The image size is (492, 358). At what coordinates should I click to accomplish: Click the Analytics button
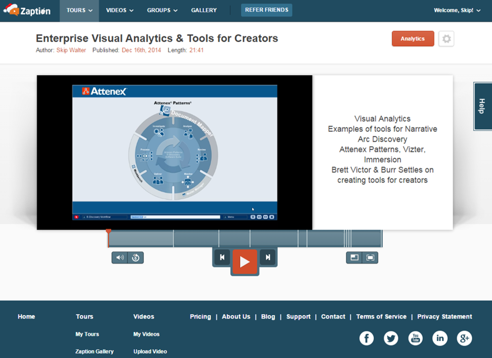pos(413,39)
